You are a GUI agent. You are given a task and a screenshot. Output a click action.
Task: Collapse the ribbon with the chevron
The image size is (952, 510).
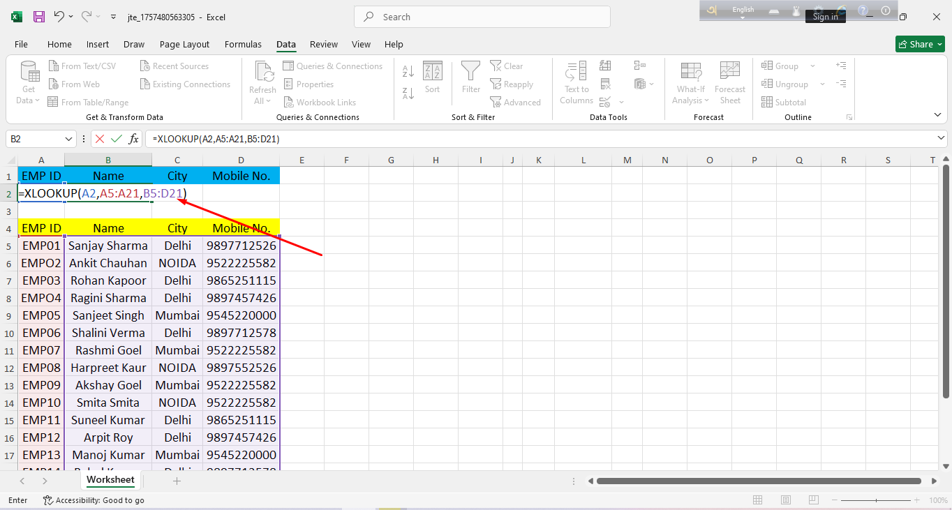(936, 114)
